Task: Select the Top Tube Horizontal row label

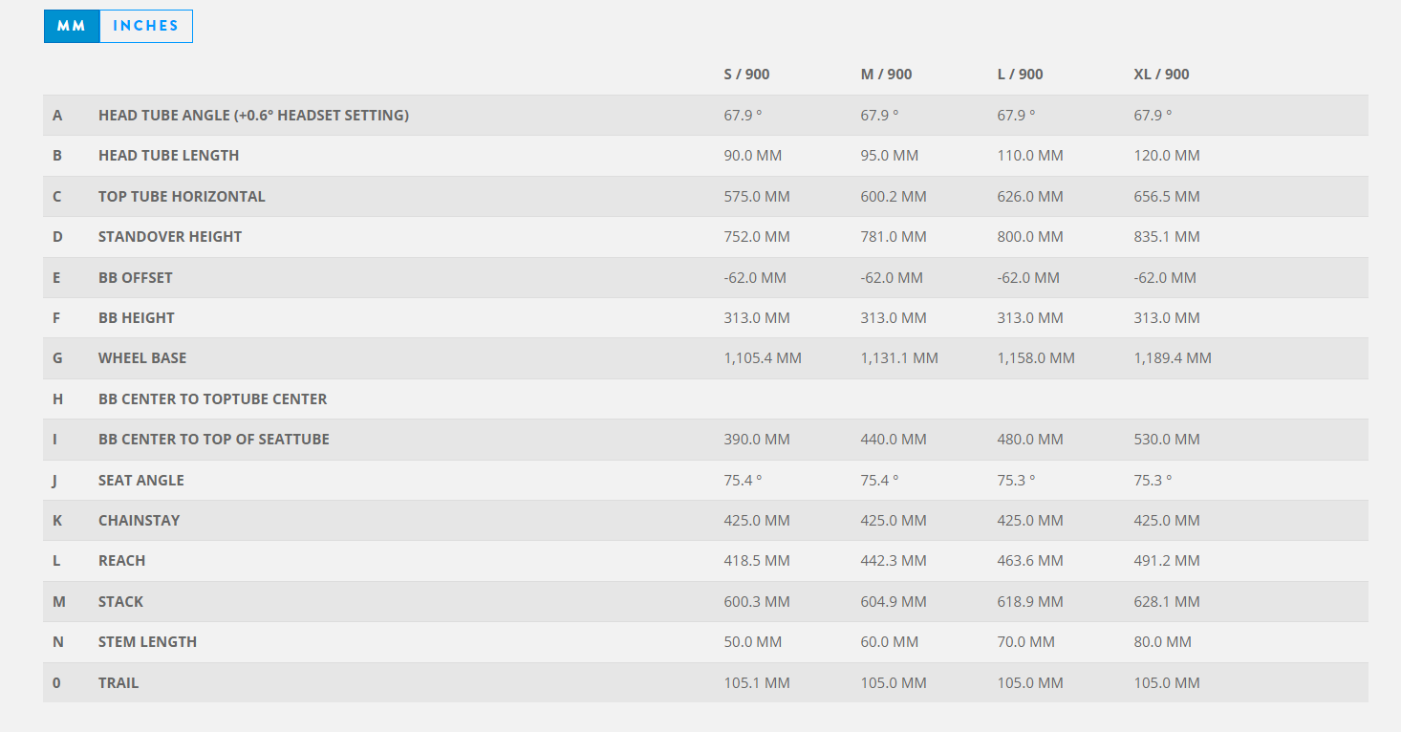Action: 182,197
